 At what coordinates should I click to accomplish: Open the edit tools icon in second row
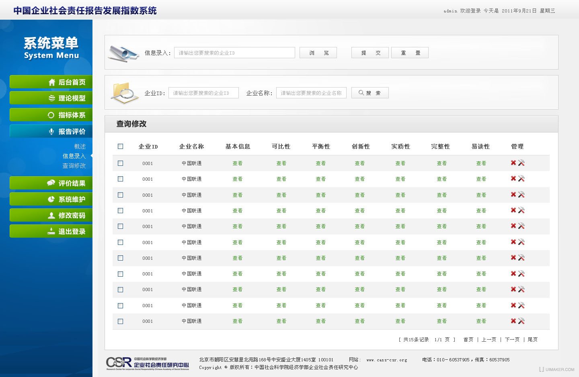(x=521, y=178)
